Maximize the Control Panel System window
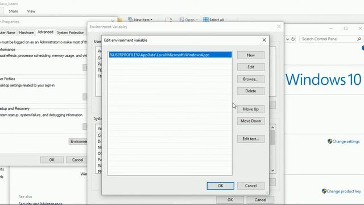 pyautogui.click(x=346, y=28)
